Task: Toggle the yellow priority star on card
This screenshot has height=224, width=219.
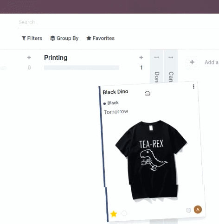Action: tap(114, 214)
